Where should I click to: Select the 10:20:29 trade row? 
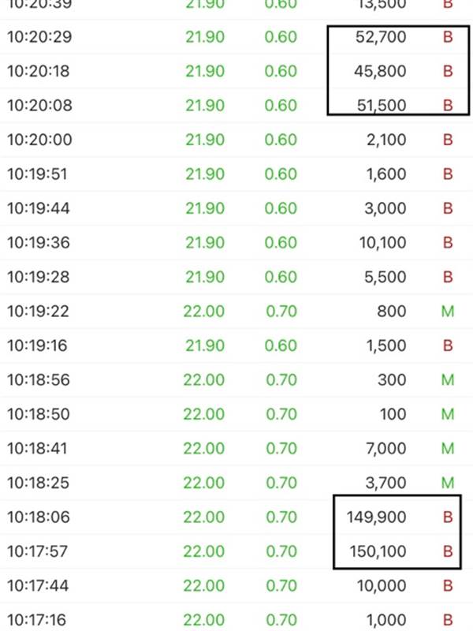click(236, 37)
